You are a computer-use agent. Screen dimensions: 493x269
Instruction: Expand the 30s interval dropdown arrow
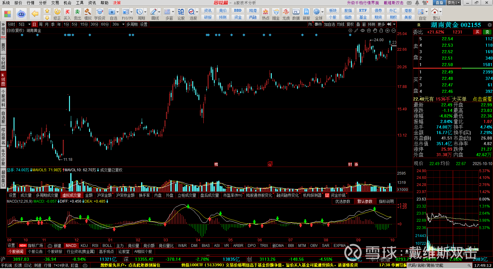[x=123, y=24]
